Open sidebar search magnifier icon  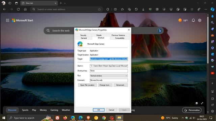[212, 23]
